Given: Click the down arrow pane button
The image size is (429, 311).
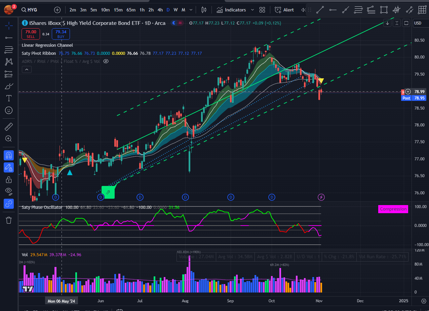Looking at the screenshot, I should tap(387, 23).
